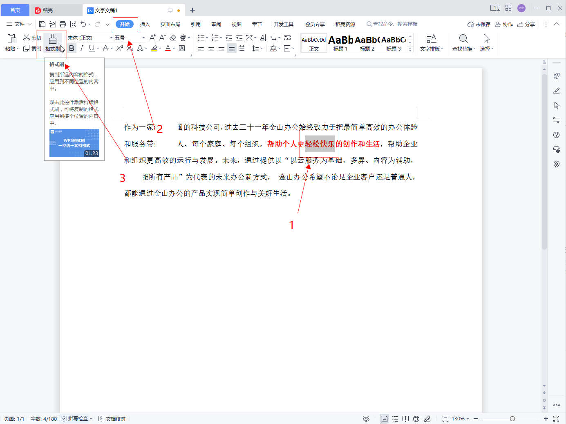This screenshot has height=424, width=566.
Task: Undo the last action
Action: tap(83, 24)
